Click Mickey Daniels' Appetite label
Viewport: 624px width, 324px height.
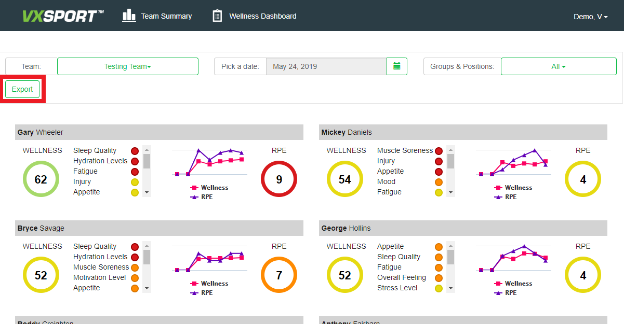tap(390, 172)
